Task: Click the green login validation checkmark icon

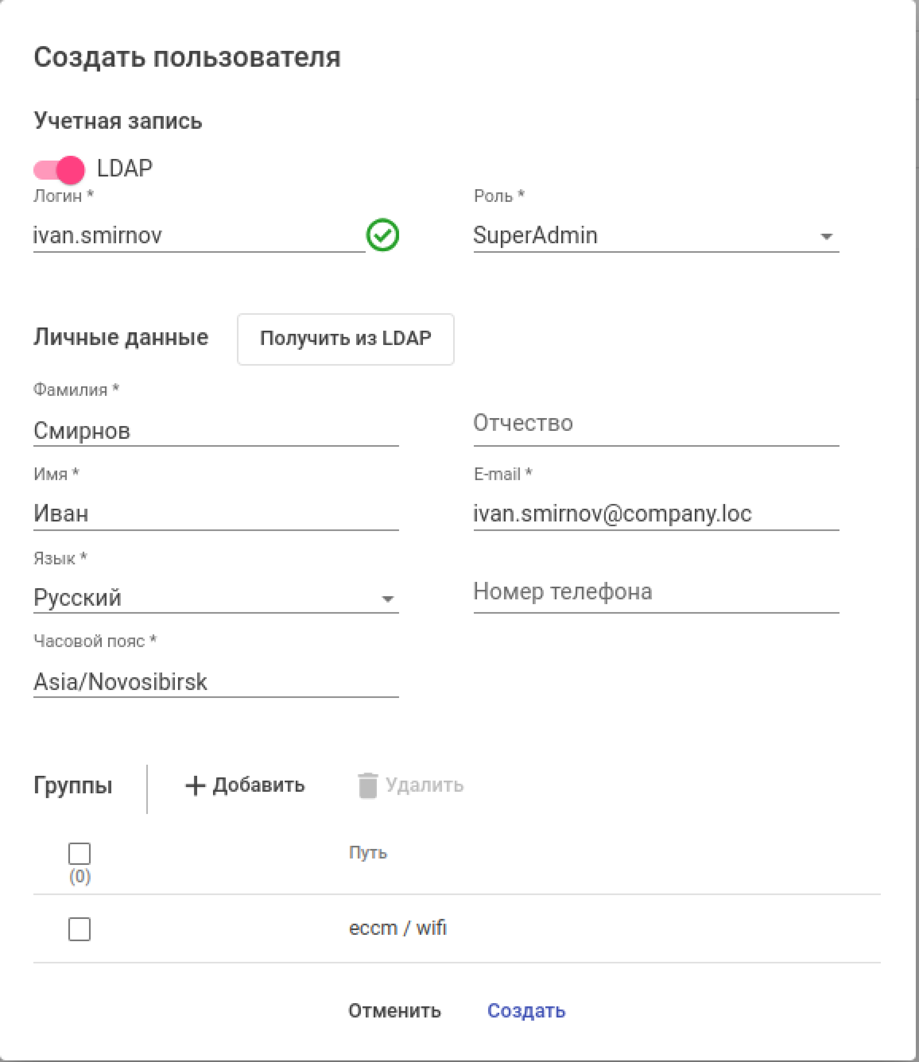Action: pyautogui.click(x=382, y=235)
